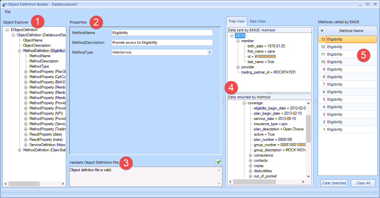The width and height of the screenshot is (380, 198).
Task: Select row 7 Eligibility method call
Action: (x=347, y=84)
